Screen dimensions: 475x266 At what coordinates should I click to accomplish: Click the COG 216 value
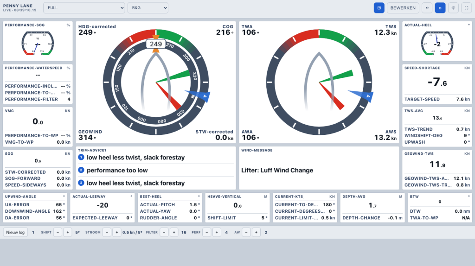point(225,32)
